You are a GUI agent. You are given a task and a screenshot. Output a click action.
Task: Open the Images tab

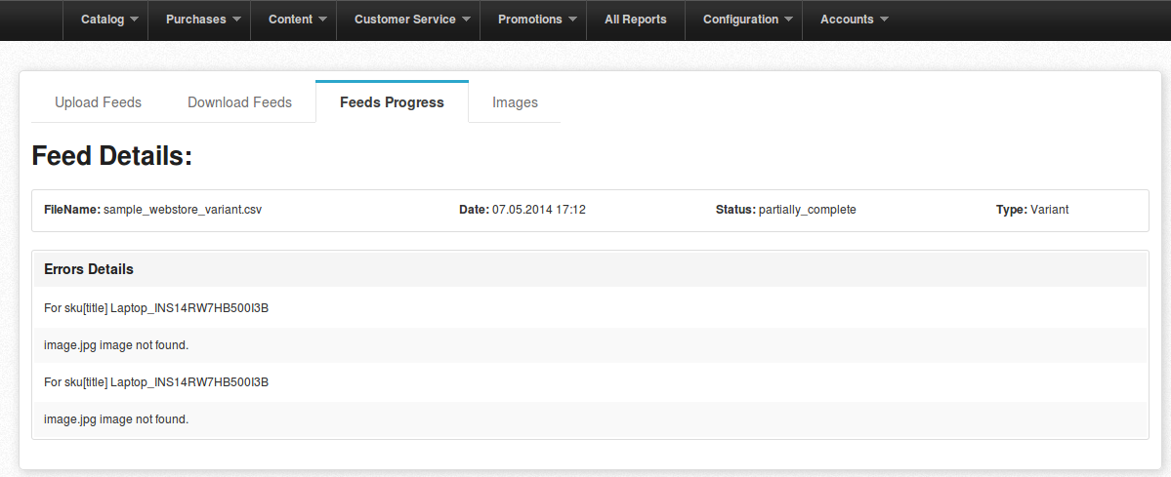(x=515, y=102)
